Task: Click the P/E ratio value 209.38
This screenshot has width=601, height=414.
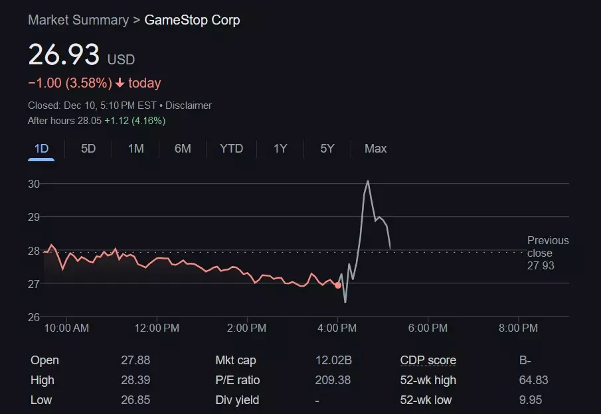Action: [333, 380]
